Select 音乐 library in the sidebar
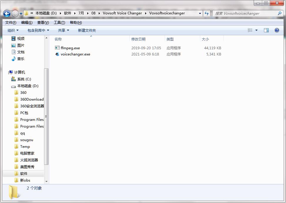 click(18, 59)
